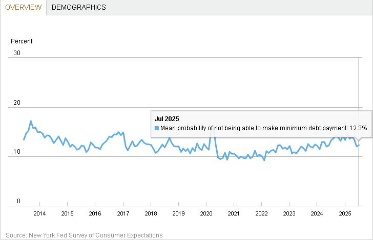Click the 2025 x-axis year label
The image size is (373, 240).
(345, 213)
